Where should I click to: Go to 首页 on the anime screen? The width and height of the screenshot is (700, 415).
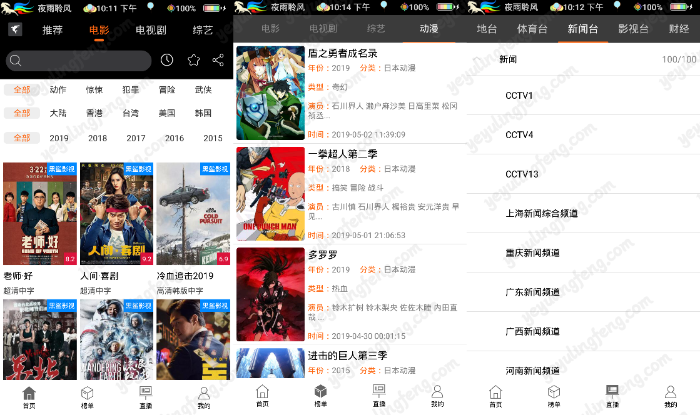click(263, 396)
